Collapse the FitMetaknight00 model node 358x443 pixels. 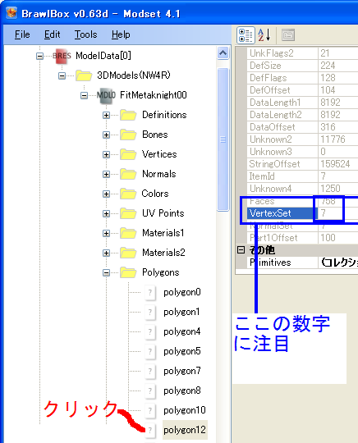[x=84, y=95]
